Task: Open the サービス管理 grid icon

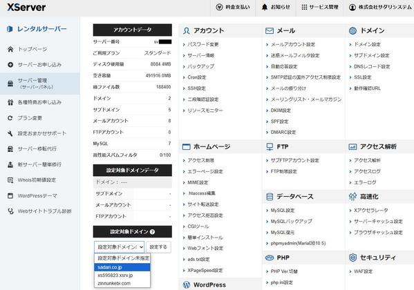Action: [x=304, y=7]
